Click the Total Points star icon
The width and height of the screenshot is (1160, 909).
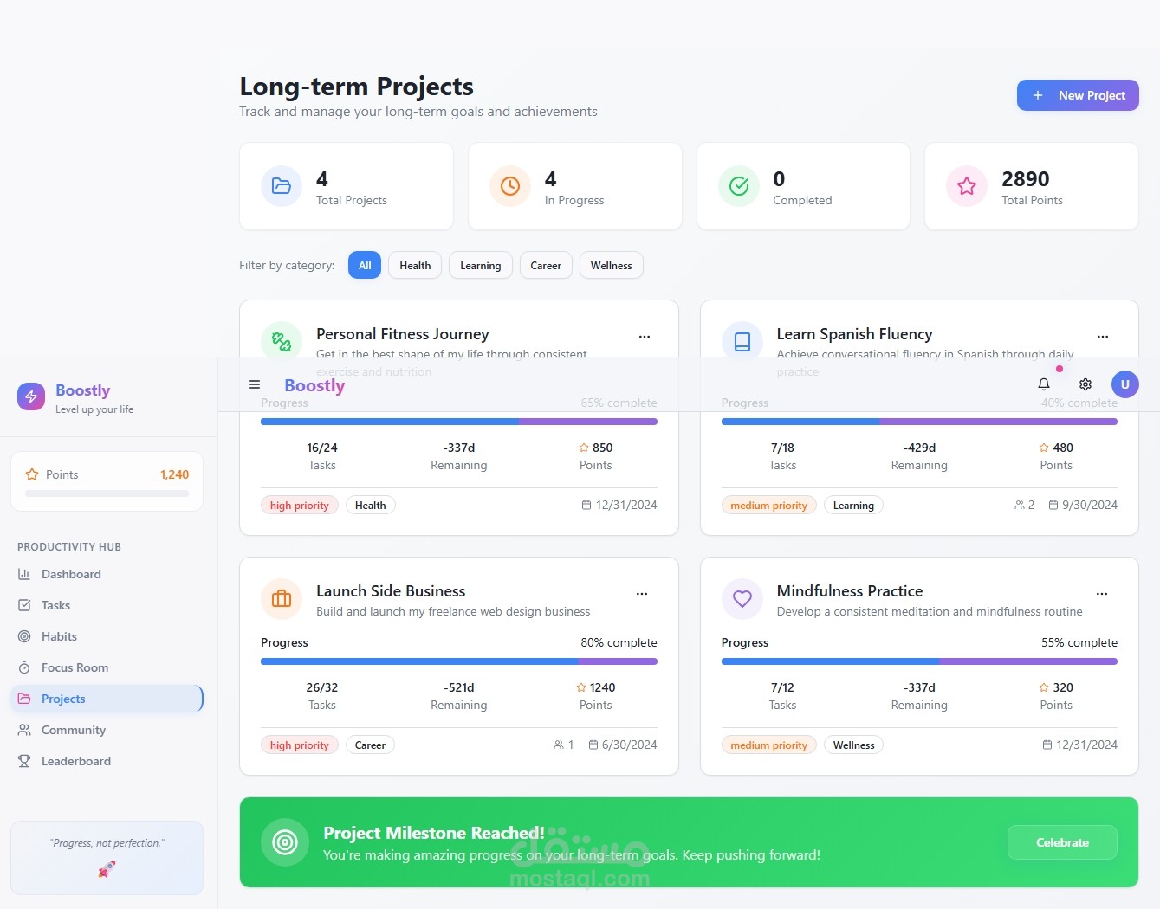pyautogui.click(x=967, y=186)
